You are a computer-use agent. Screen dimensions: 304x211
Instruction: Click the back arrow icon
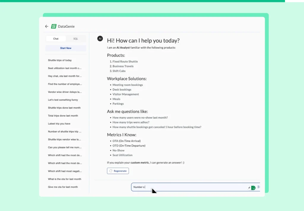click(x=47, y=26)
